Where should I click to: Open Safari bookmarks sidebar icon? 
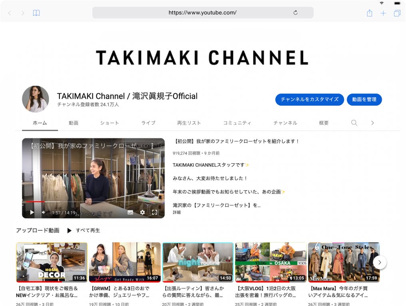[36, 13]
